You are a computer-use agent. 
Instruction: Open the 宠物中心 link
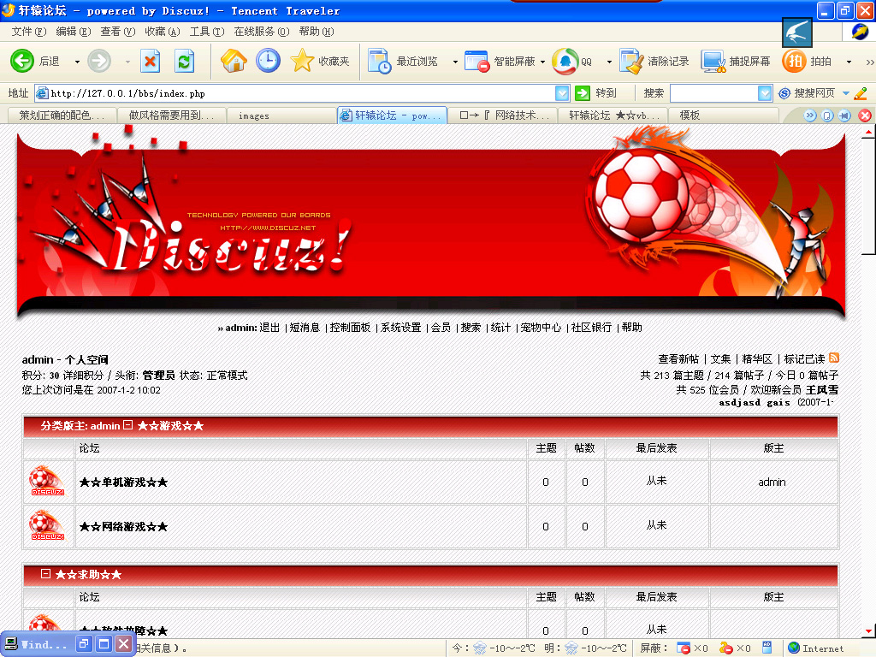pos(541,328)
